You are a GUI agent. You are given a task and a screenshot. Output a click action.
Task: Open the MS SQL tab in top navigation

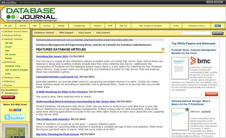tap(8, 26)
